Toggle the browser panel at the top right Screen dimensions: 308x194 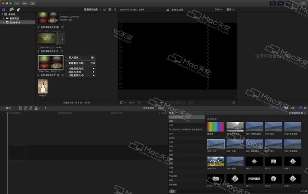273,3
